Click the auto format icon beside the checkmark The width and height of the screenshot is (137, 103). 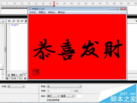(26, 21)
